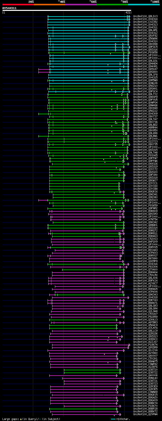
Task: Select label UniRef100_Q9LQ31
Action: click(x=145, y=61)
